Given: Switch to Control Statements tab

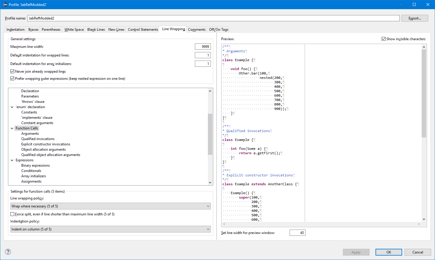Looking at the screenshot, I should point(143,30).
